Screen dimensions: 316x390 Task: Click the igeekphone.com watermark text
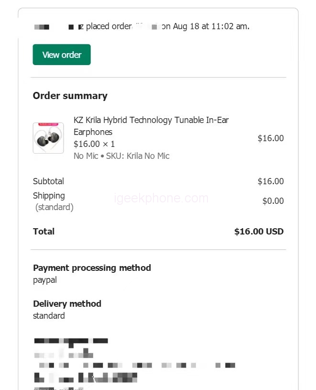pyautogui.click(x=161, y=198)
